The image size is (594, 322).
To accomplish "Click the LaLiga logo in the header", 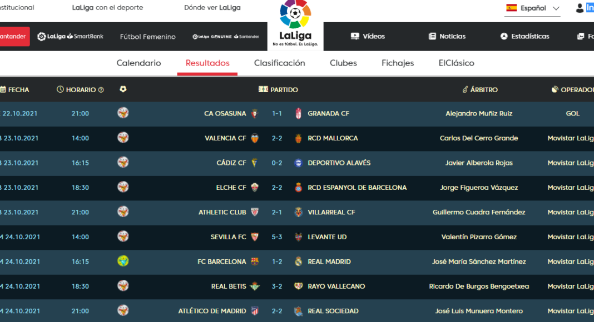I will coord(295,23).
